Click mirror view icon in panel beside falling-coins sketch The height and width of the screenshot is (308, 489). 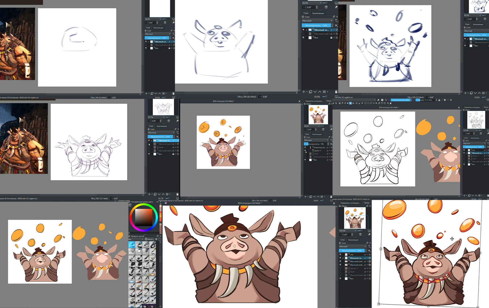point(326,7)
